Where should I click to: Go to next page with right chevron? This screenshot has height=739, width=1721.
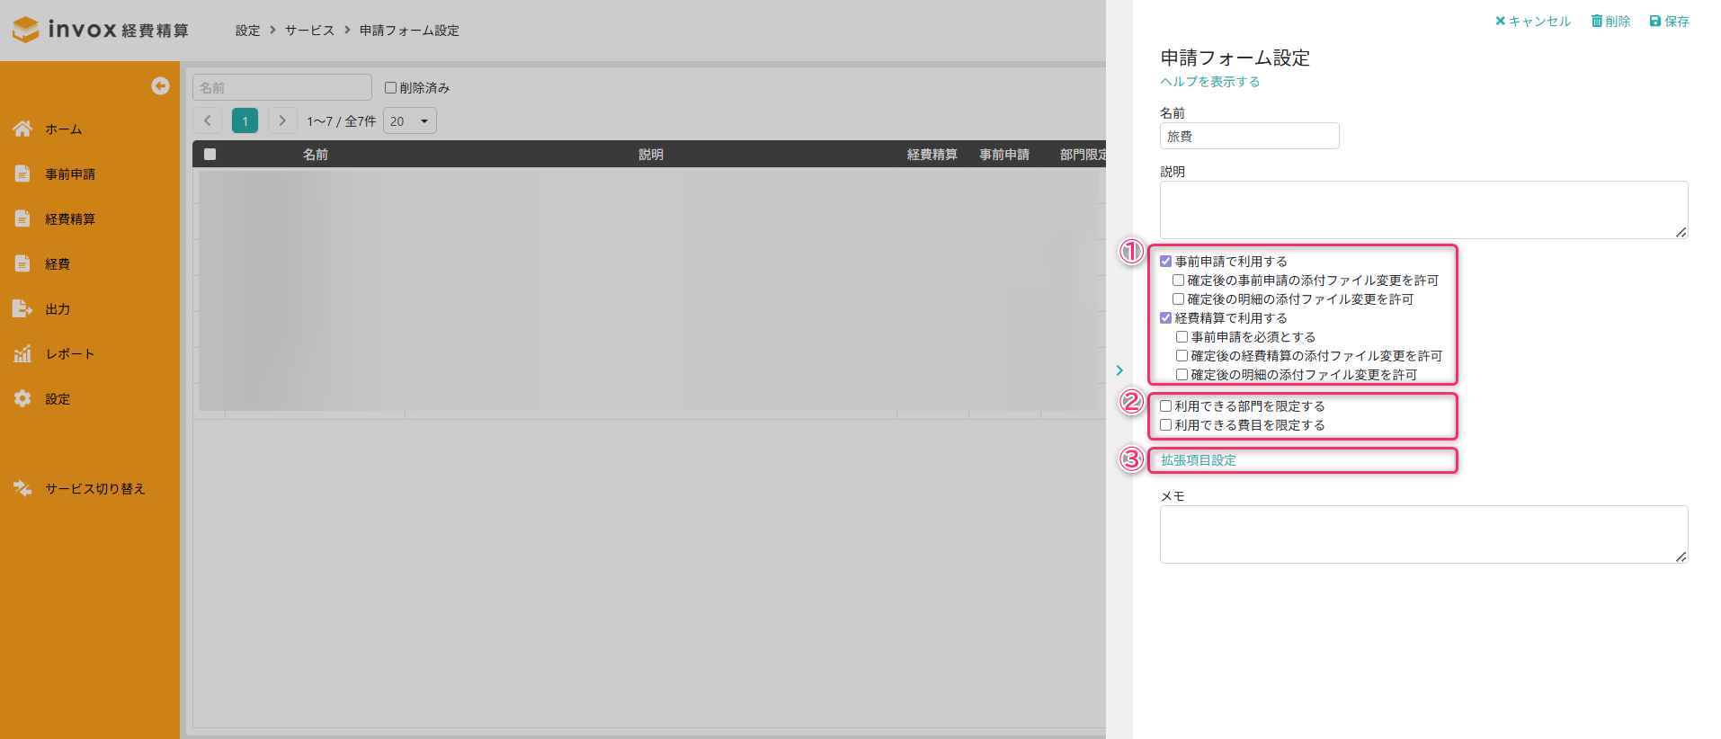click(x=282, y=120)
